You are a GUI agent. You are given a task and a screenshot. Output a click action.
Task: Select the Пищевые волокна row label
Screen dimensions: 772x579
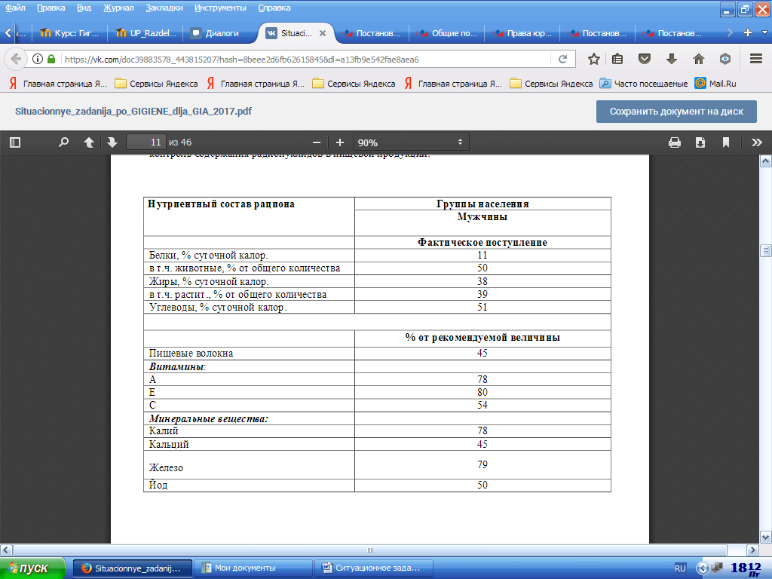tap(191, 354)
